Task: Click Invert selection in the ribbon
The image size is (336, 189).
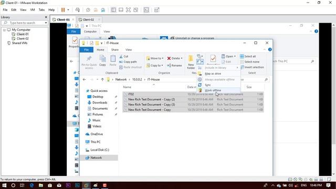Action: tap(252, 67)
